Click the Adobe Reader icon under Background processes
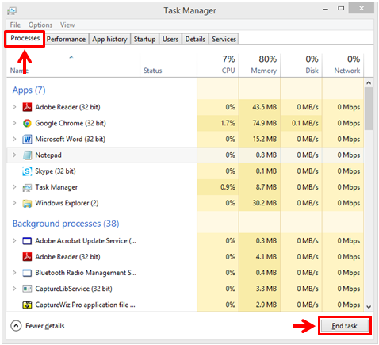Viewport: 379px width, 345px height. click(x=27, y=257)
